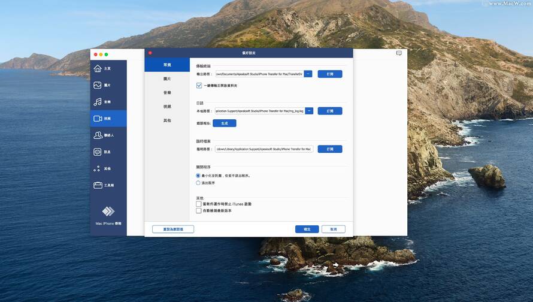Click the Generate (生成) error report button

(225, 123)
